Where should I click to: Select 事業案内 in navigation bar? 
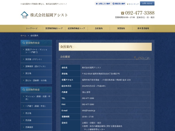pyautogui.click(x=121, y=29)
